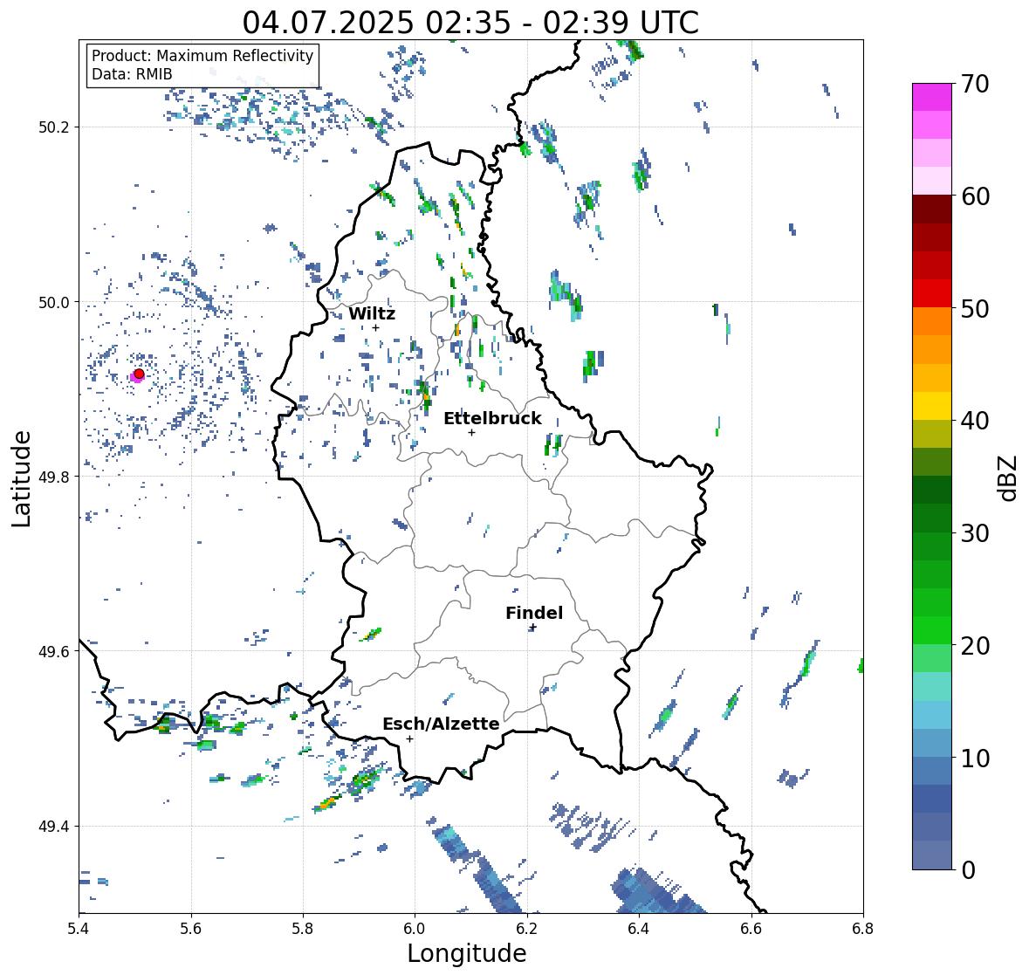Click the dBZ colorbar label
Screen dimensions: 1029x975
[x=1009, y=477]
